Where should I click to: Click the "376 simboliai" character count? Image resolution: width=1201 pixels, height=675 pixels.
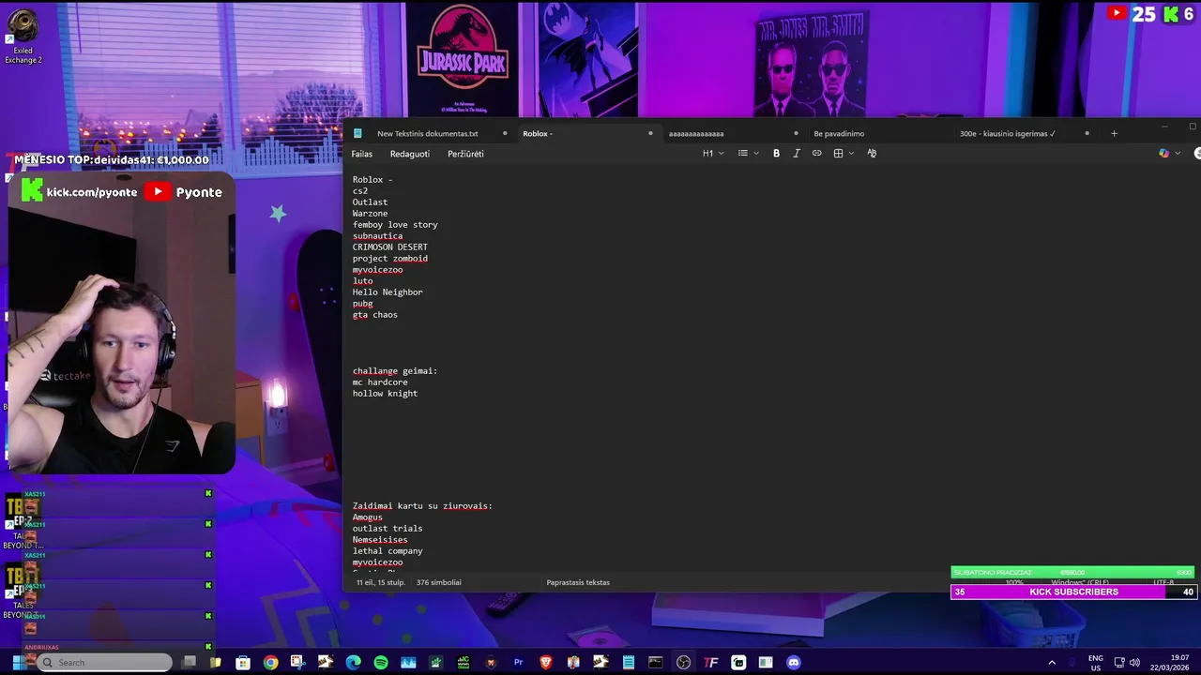click(x=438, y=582)
